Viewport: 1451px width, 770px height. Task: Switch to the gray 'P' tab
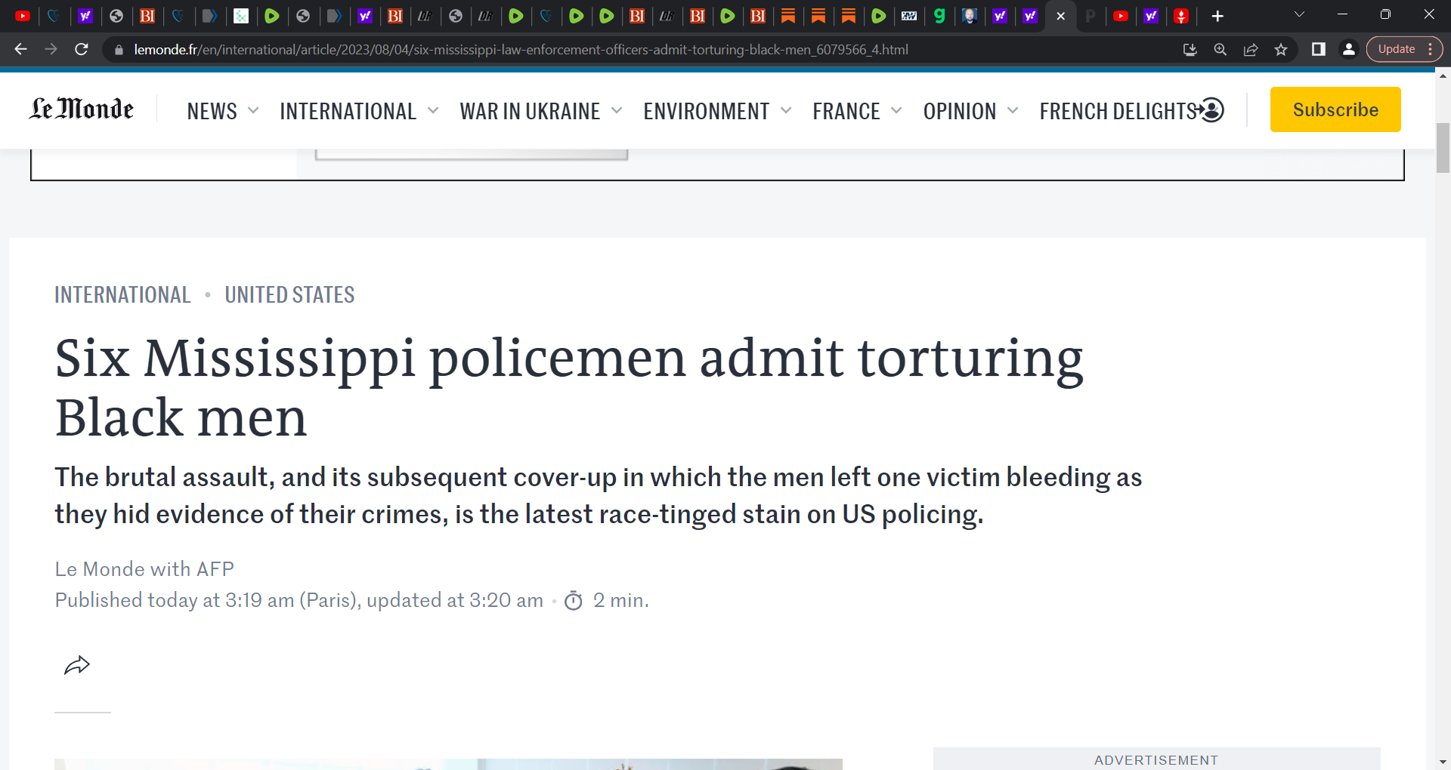tap(1091, 16)
